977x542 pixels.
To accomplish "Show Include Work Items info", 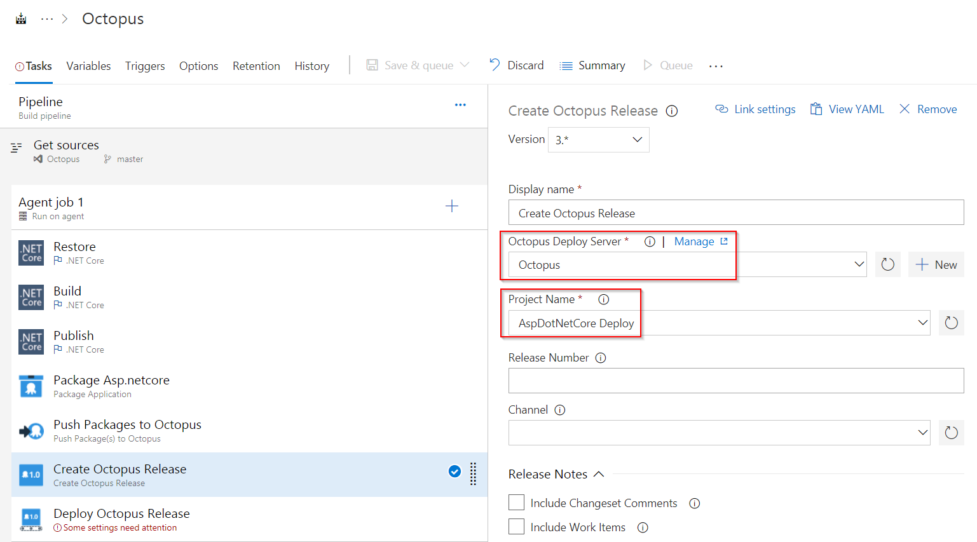I will [643, 527].
